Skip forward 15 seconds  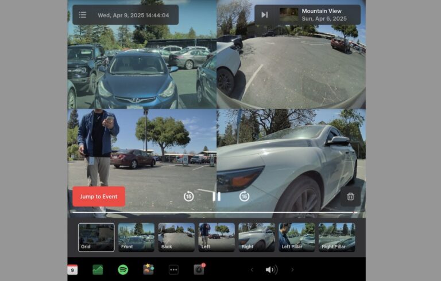coord(244,197)
